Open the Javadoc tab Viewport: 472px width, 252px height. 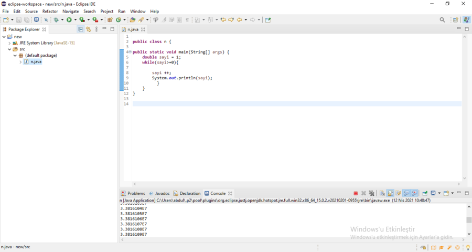(x=162, y=193)
